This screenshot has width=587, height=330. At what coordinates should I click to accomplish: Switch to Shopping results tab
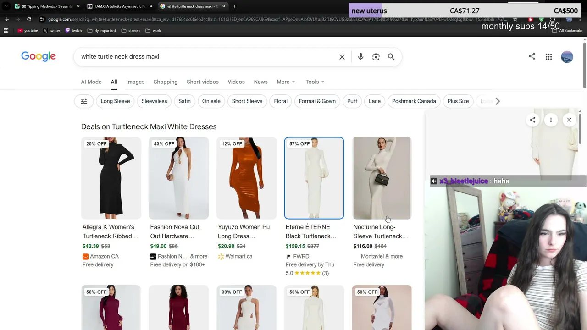(x=166, y=82)
